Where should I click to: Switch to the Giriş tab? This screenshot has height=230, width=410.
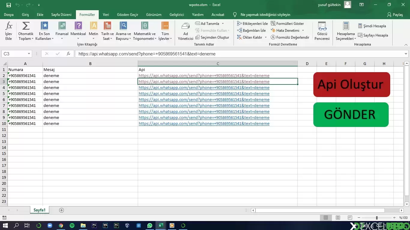[x=25, y=15]
